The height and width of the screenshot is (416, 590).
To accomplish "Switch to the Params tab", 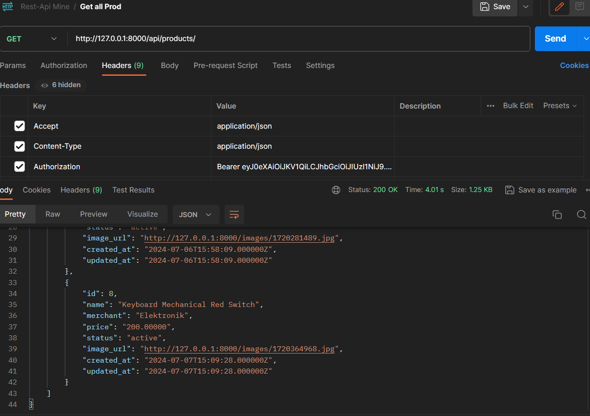I will click(x=13, y=66).
